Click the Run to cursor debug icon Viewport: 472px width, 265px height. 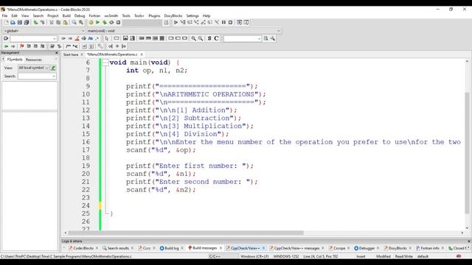183,23
